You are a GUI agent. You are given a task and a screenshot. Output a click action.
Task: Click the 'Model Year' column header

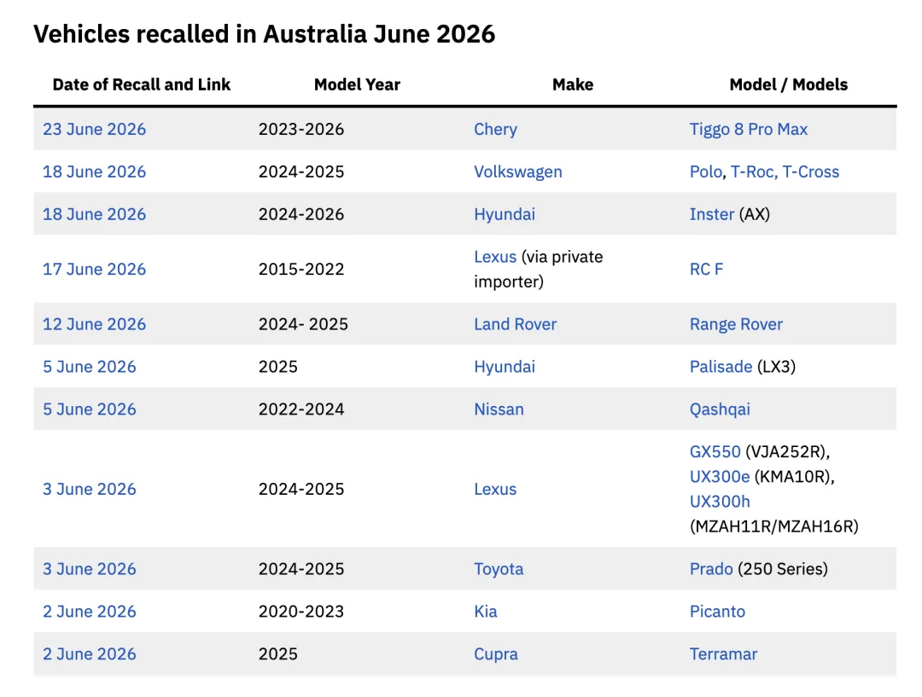pos(357,84)
